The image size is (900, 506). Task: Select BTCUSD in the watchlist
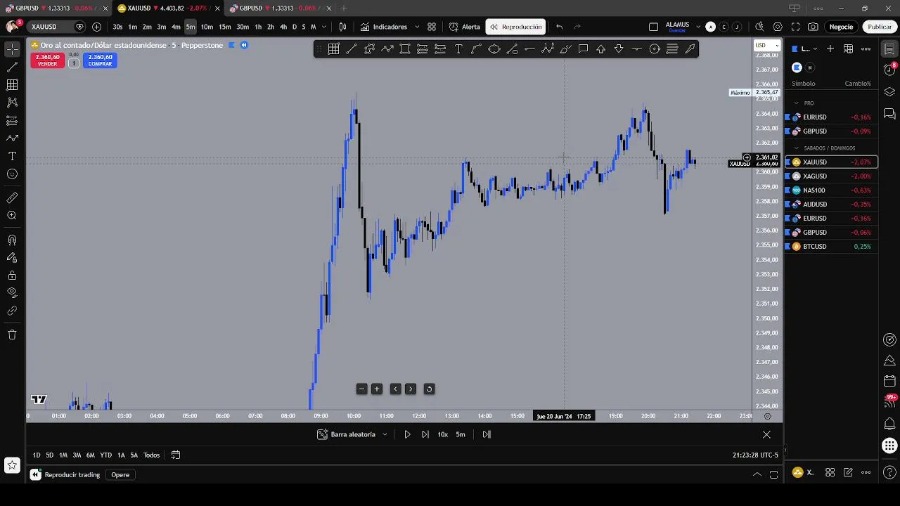point(830,246)
